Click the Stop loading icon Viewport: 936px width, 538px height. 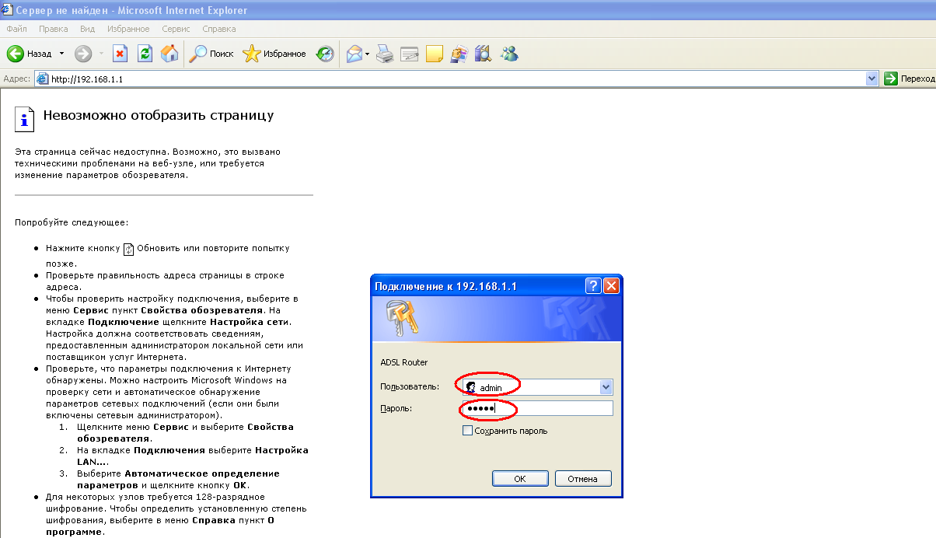[120, 54]
